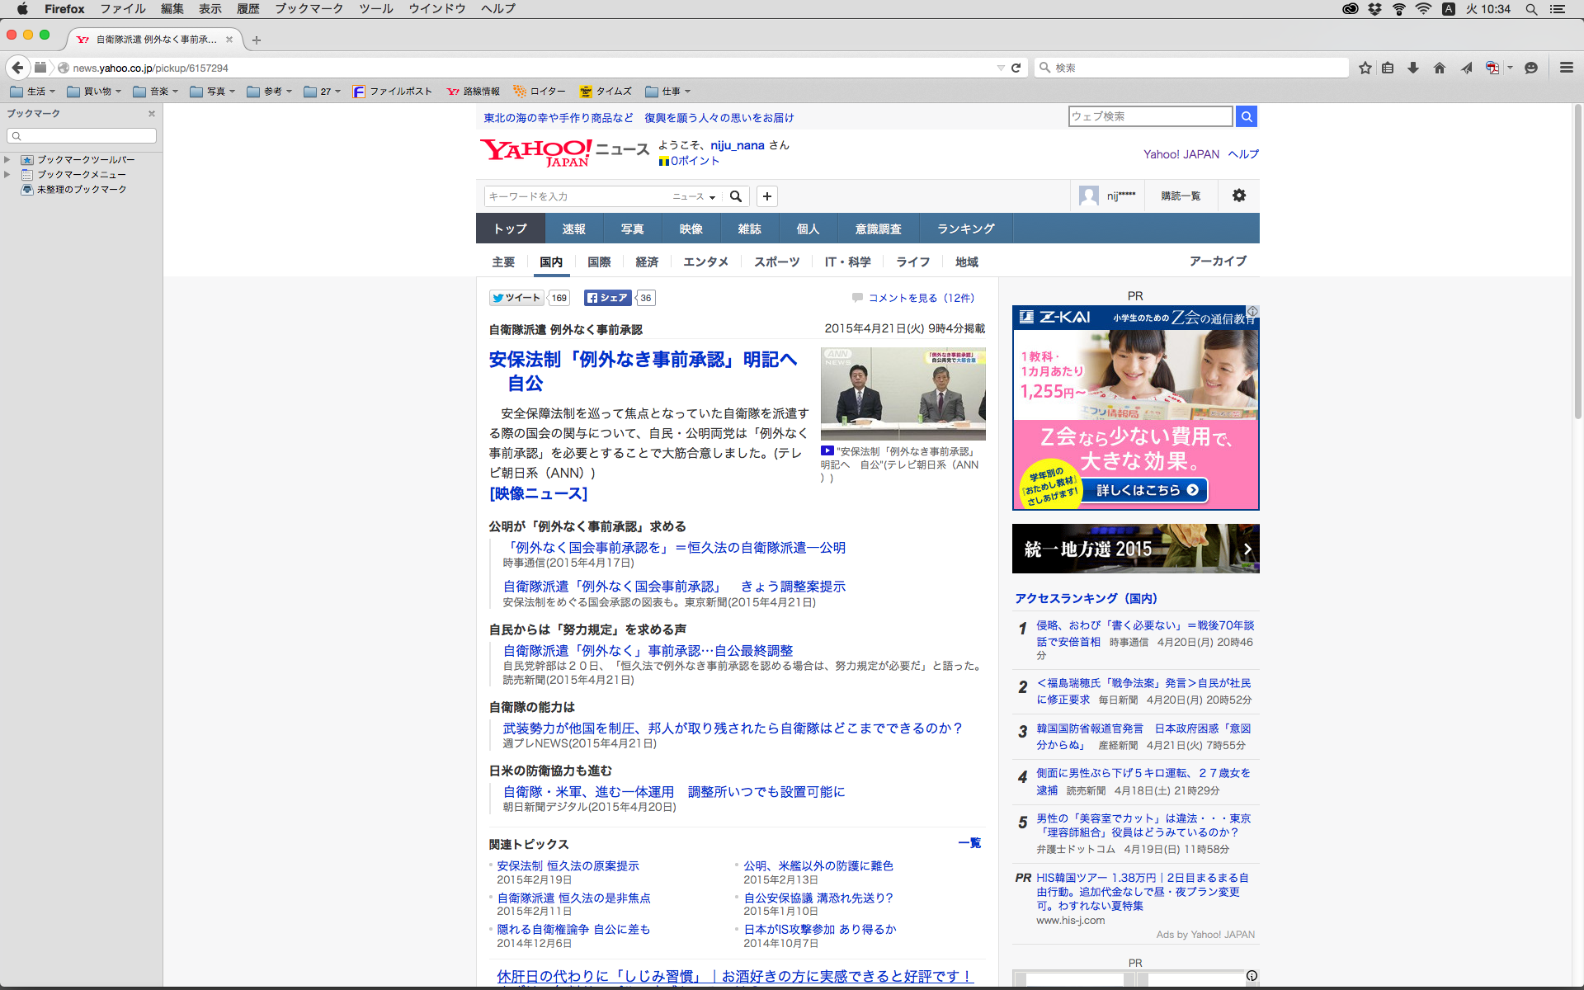1584x990 pixels.
Task: Switch to the ランキング tab
Action: coord(965,229)
